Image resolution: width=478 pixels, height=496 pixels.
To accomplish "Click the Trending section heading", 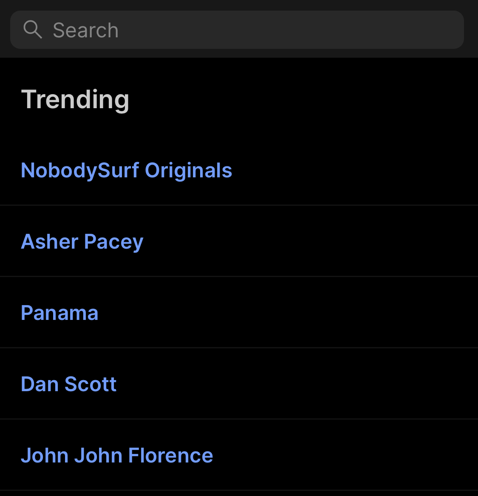I will click(75, 99).
